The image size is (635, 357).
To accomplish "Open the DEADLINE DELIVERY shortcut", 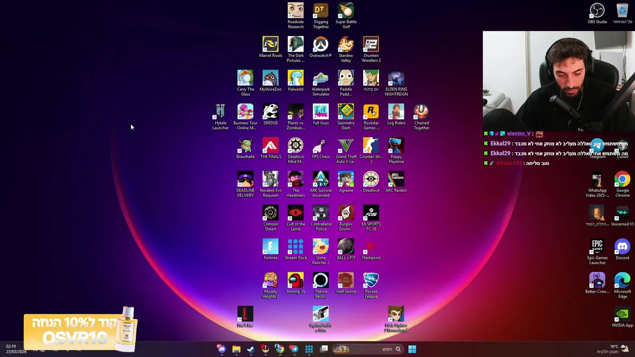I will tap(245, 185).
